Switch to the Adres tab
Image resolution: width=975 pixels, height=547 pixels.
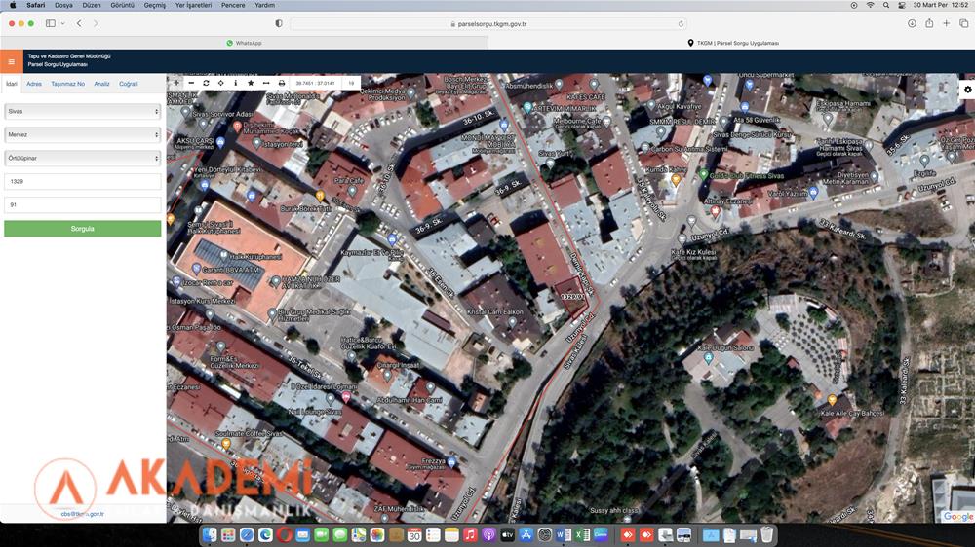34,85
